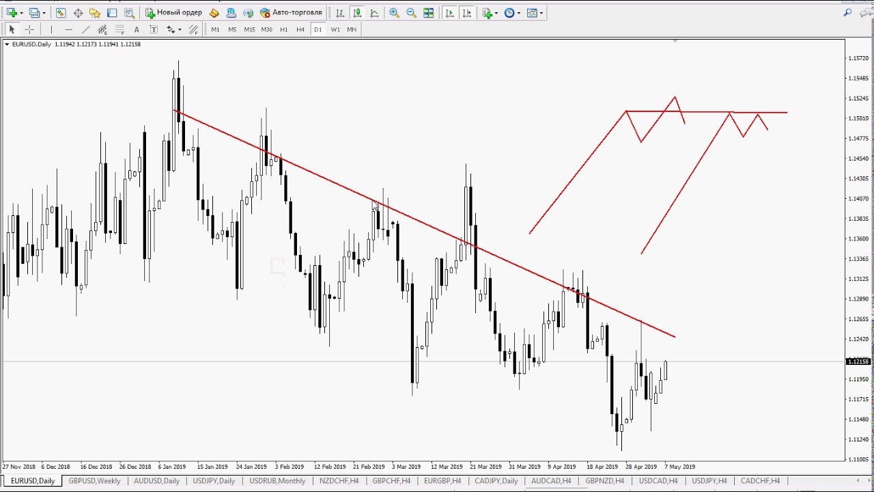Select the Crosshair tool

pyautogui.click(x=29, y=29)
